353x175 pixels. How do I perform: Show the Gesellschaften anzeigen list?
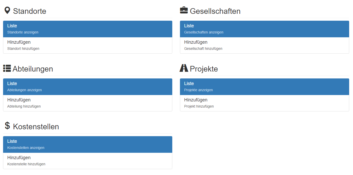point(264,29)
